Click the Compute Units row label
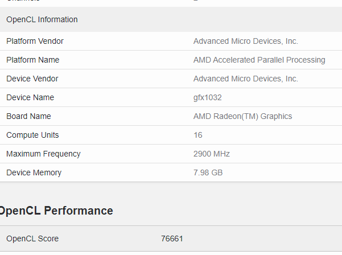Image resolution: width=342 pixels, height=255 pixels. coord(32,135)
